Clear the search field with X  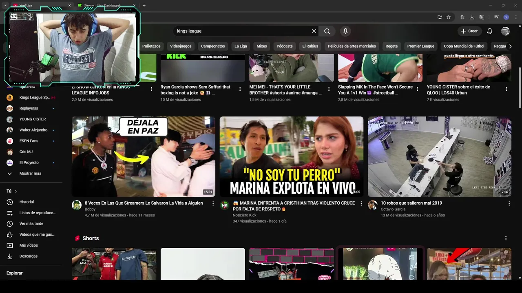(314, 31)
